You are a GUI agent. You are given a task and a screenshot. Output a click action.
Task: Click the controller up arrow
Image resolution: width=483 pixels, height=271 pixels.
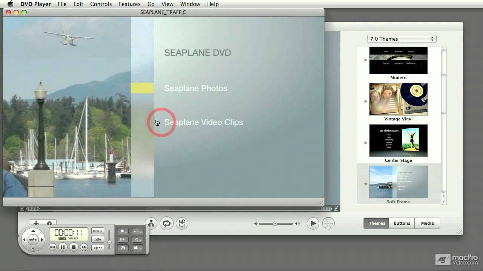point(33,231)
